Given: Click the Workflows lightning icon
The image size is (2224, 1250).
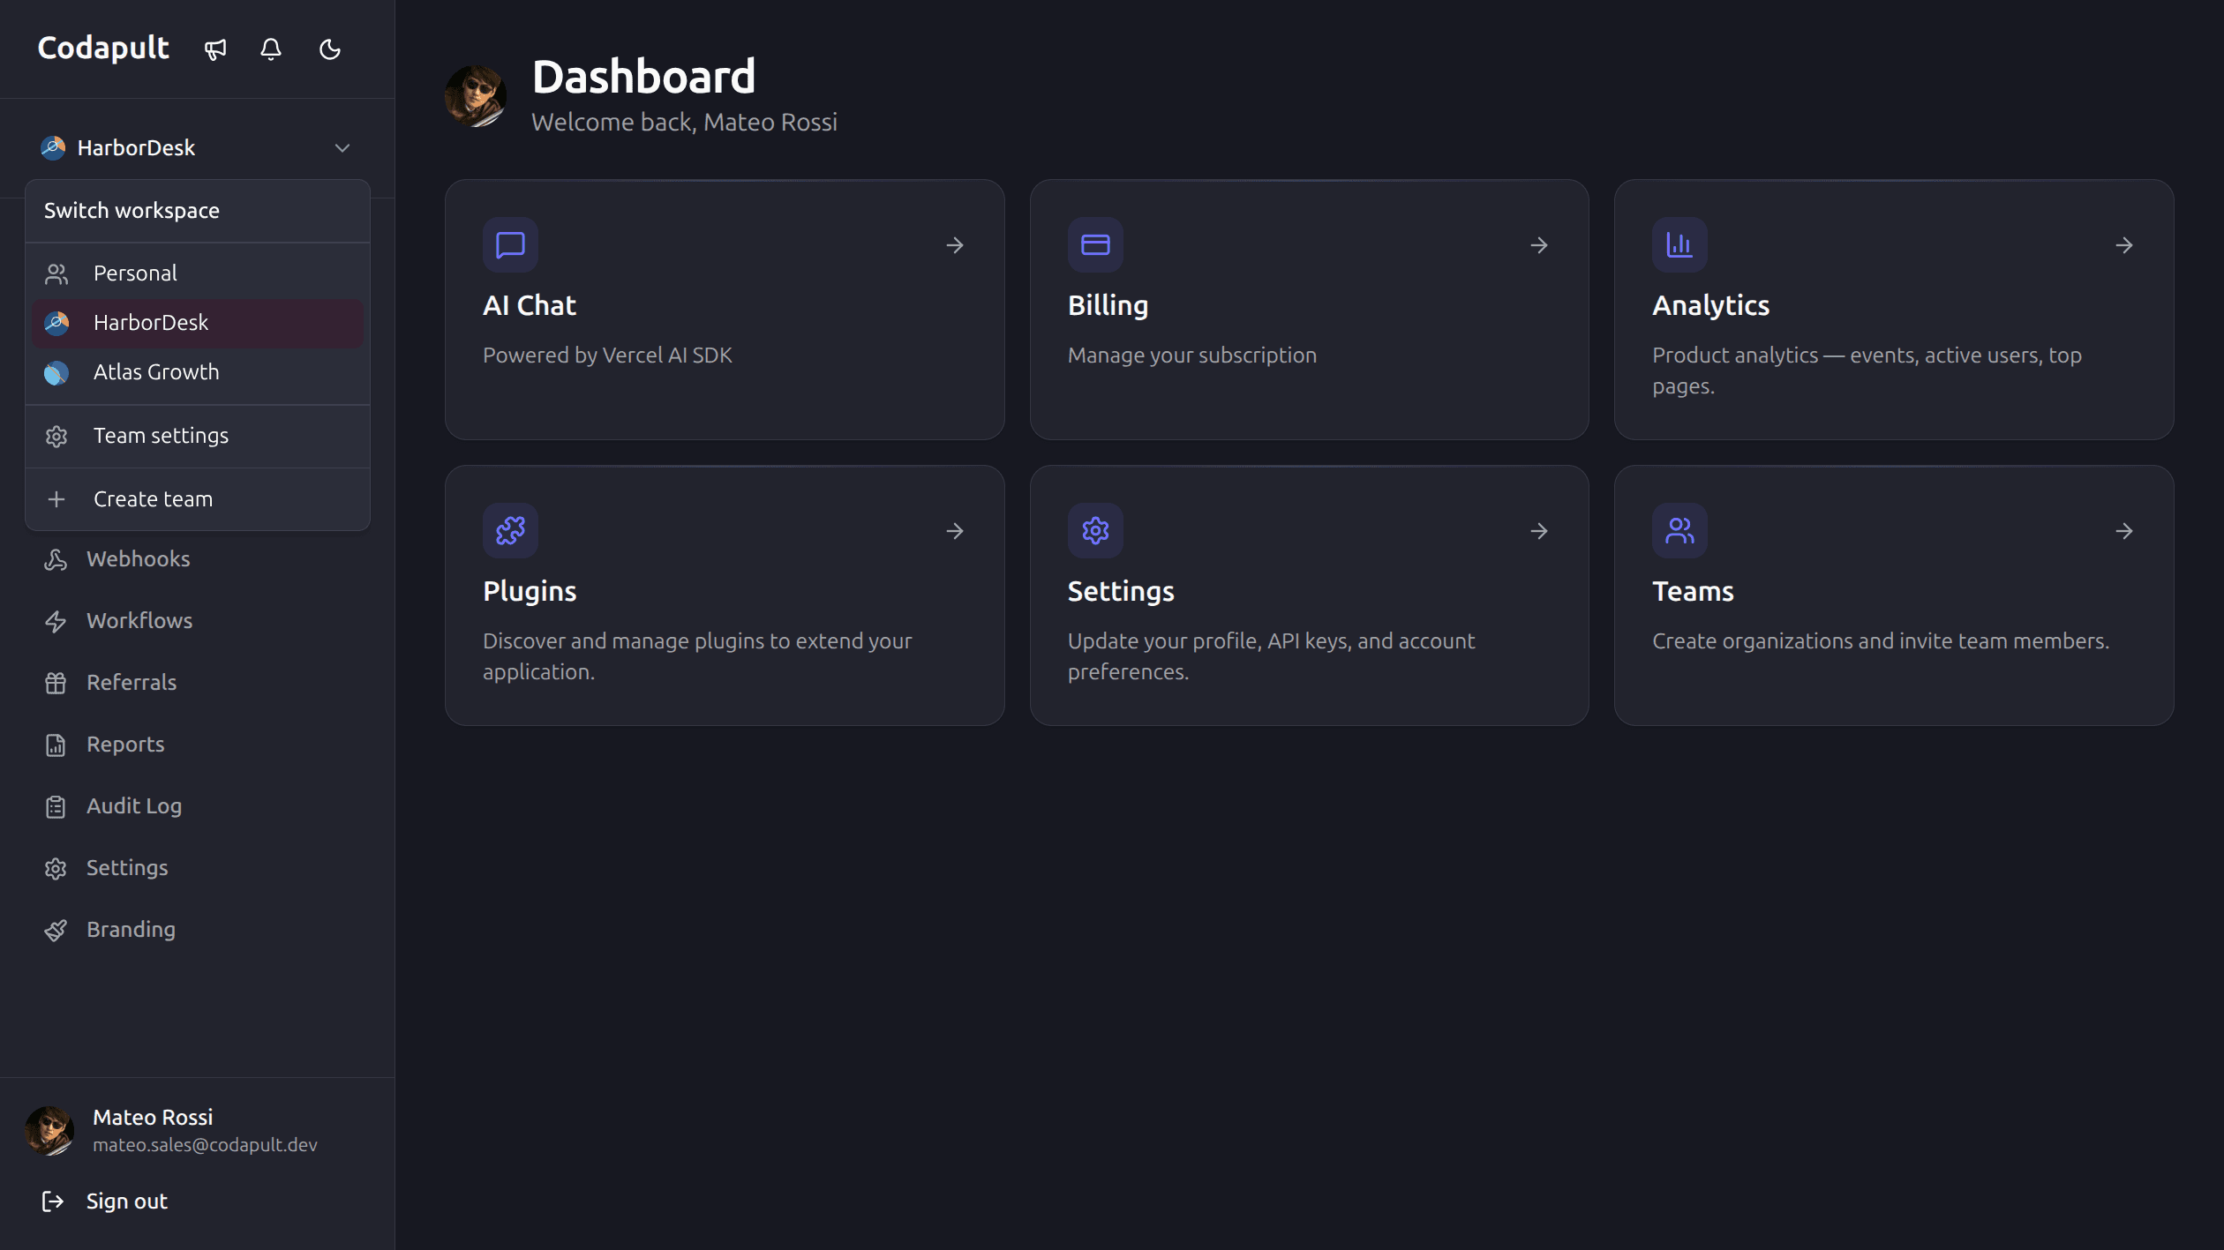Looking at the screenshot, I should pyautogui.click(x=56, y=622).
